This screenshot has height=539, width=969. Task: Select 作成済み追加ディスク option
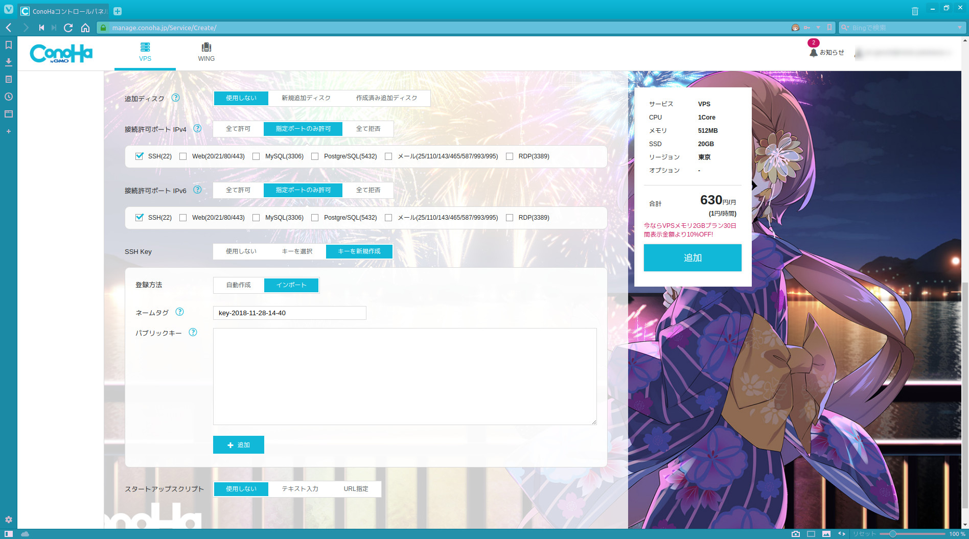click(x=387, y=98)
